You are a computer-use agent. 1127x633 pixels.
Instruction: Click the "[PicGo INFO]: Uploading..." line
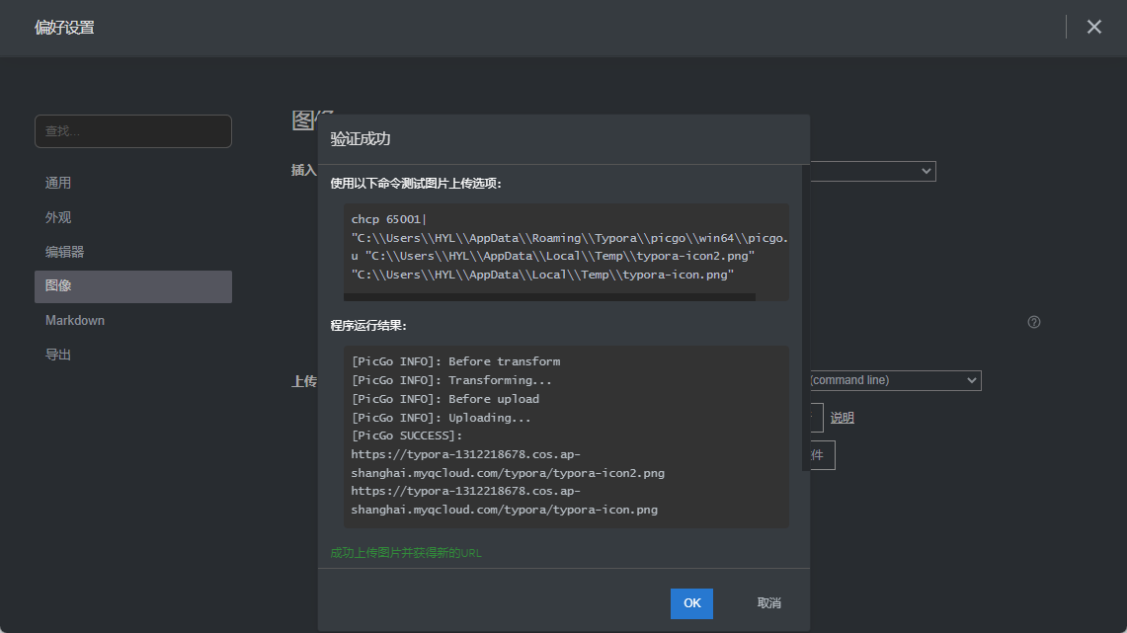click(x=442, y=418)
